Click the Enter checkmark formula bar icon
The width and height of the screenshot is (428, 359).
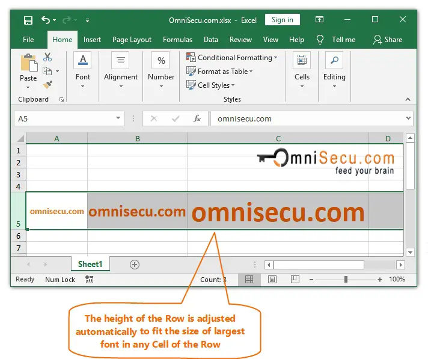pyautogui.click(x=176, y=118)
